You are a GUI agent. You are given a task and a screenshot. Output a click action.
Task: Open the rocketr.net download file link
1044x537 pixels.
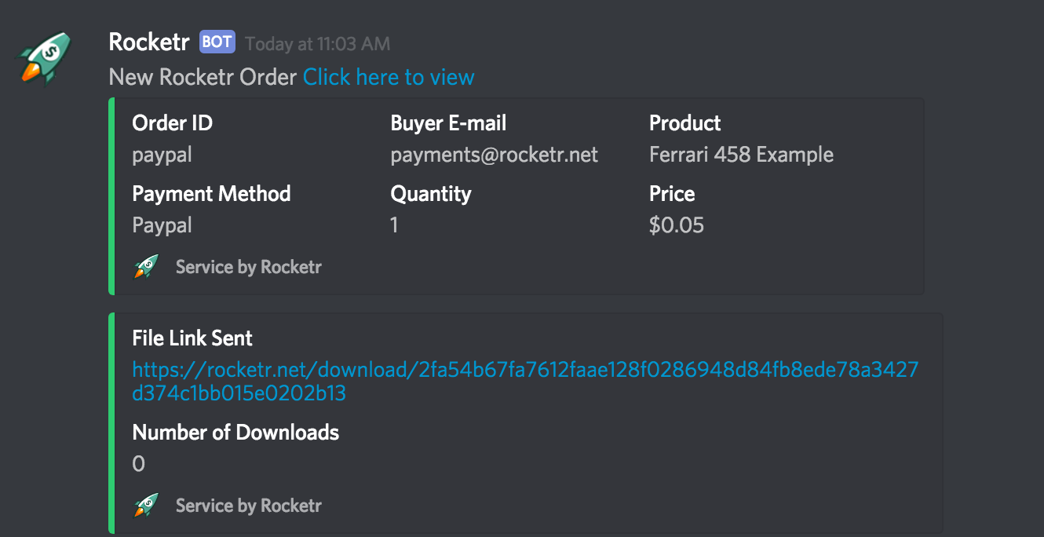[524, 381]
